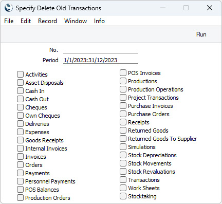The width and height of the screenshot is (222, 204).
Task: Tick the Cash In checkbox
Action: 20,91
